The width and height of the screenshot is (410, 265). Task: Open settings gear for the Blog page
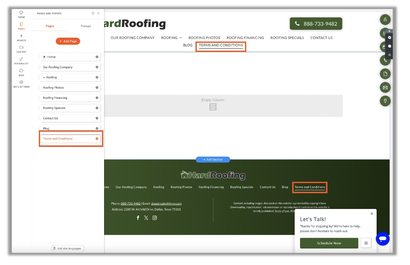(97, 128)
